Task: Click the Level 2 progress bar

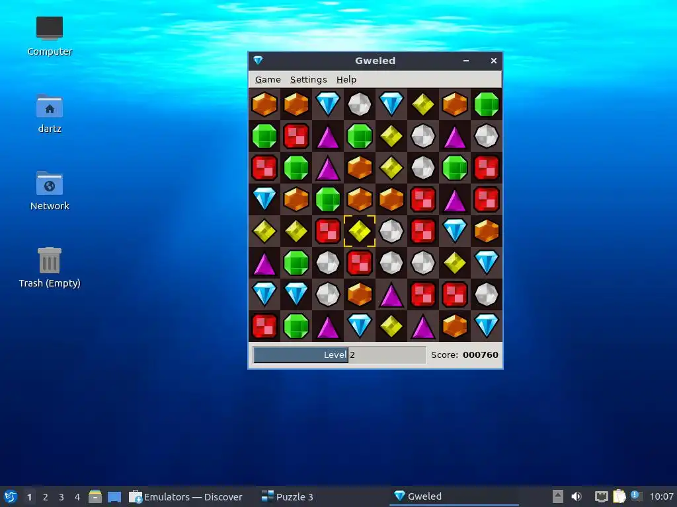Action: coord(339,355)
